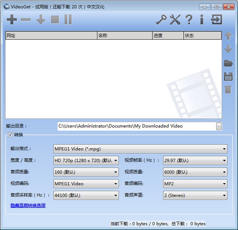Viewport: 238px width, 230px height.
Task: Click the plus icon to add a video
Action: point(12,19)
